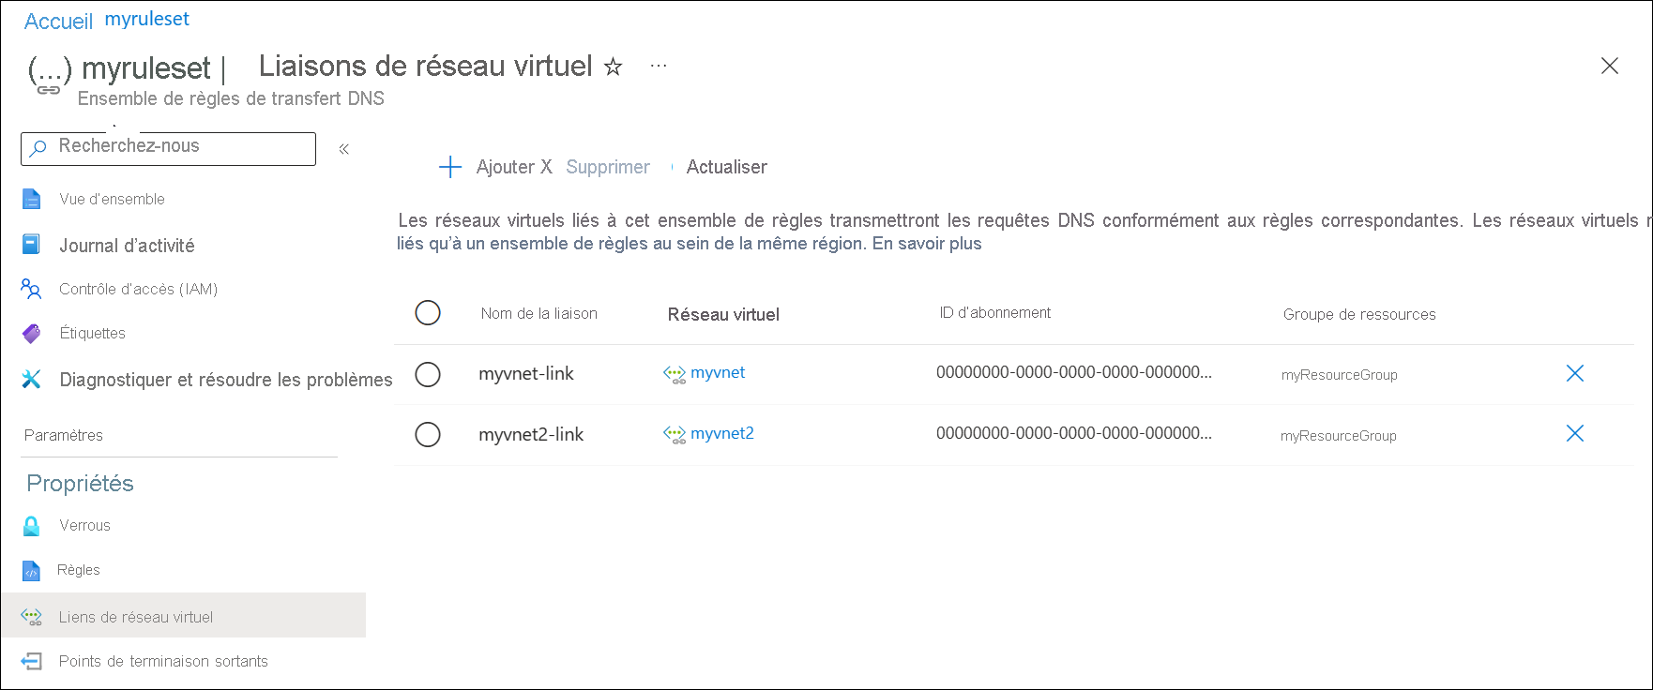Open the myruleset breadcrumb link

point(146,19)
